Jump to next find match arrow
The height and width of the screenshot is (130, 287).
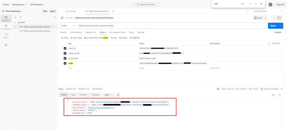(256, 4)
